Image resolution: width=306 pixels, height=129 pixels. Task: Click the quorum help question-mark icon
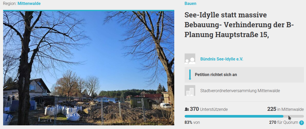click(x=301, y=123)
